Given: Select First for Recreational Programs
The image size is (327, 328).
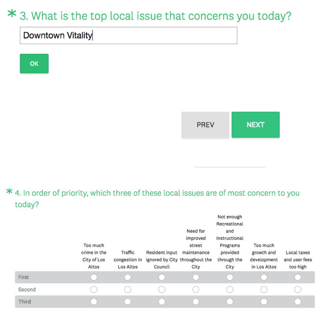Looking at the screenshot, I should pyautogui.click(x=230, y=277).
